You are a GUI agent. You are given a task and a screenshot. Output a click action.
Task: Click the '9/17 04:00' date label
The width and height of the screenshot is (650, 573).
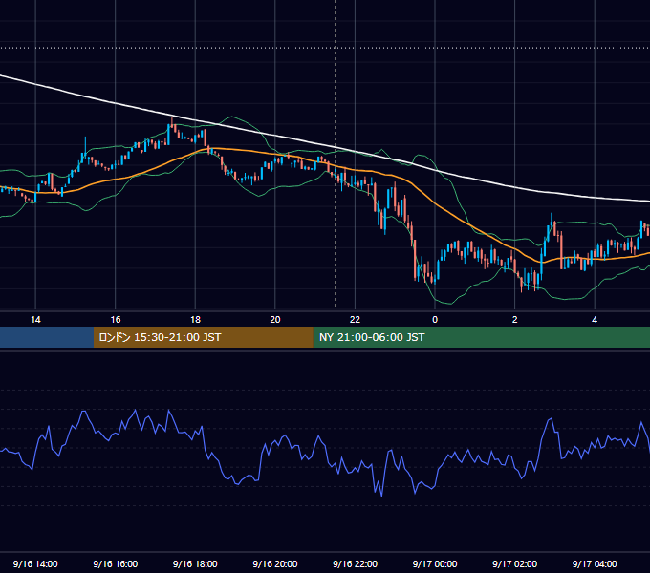(x=595, y=563)
